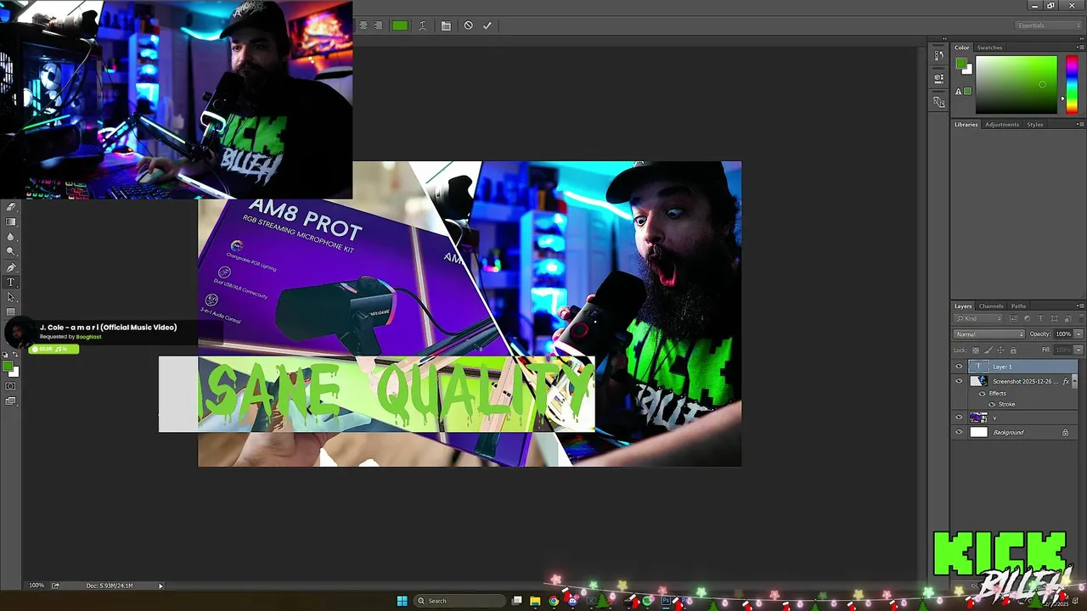Cancel current text edits
Screen dimensions: 1087x611
[x=468, y=25]
